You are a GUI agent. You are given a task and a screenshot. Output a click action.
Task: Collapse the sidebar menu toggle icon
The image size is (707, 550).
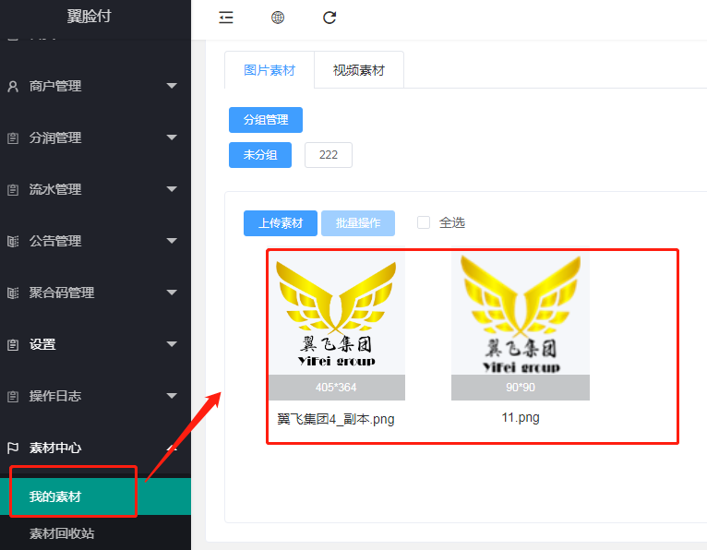[x=226, y=18]
